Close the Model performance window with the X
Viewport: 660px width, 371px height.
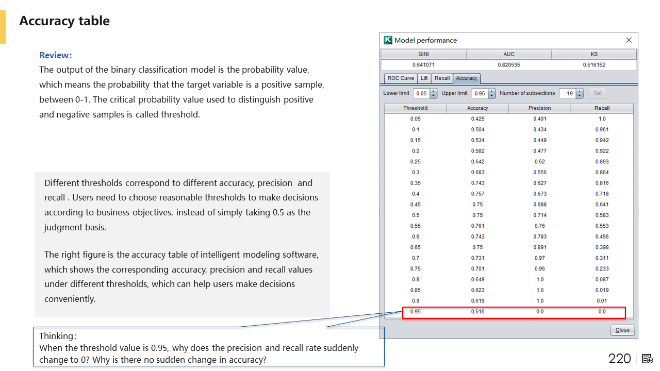pos(629,40)
